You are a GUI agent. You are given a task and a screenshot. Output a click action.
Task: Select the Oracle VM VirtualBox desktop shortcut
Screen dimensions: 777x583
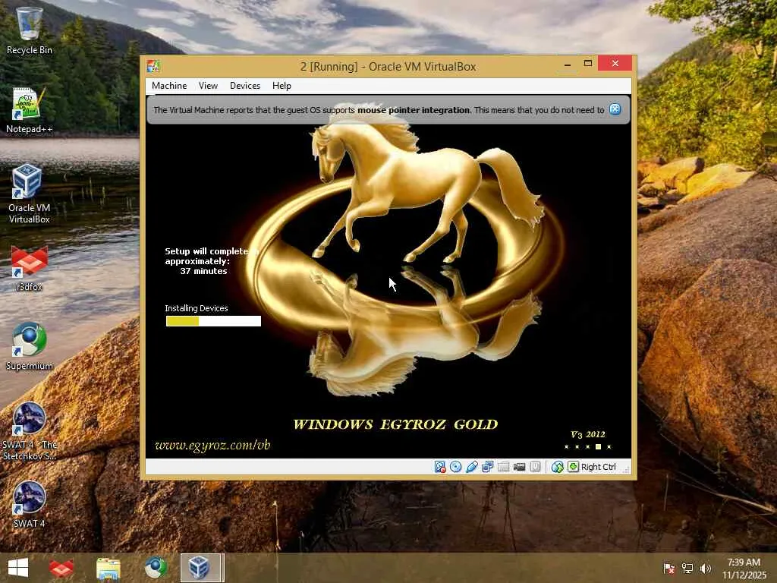[30, 194]
